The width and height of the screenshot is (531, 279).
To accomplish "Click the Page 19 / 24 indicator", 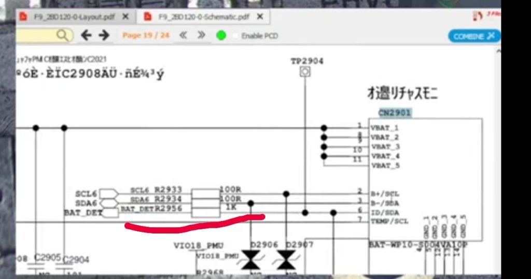I will 146,36.
